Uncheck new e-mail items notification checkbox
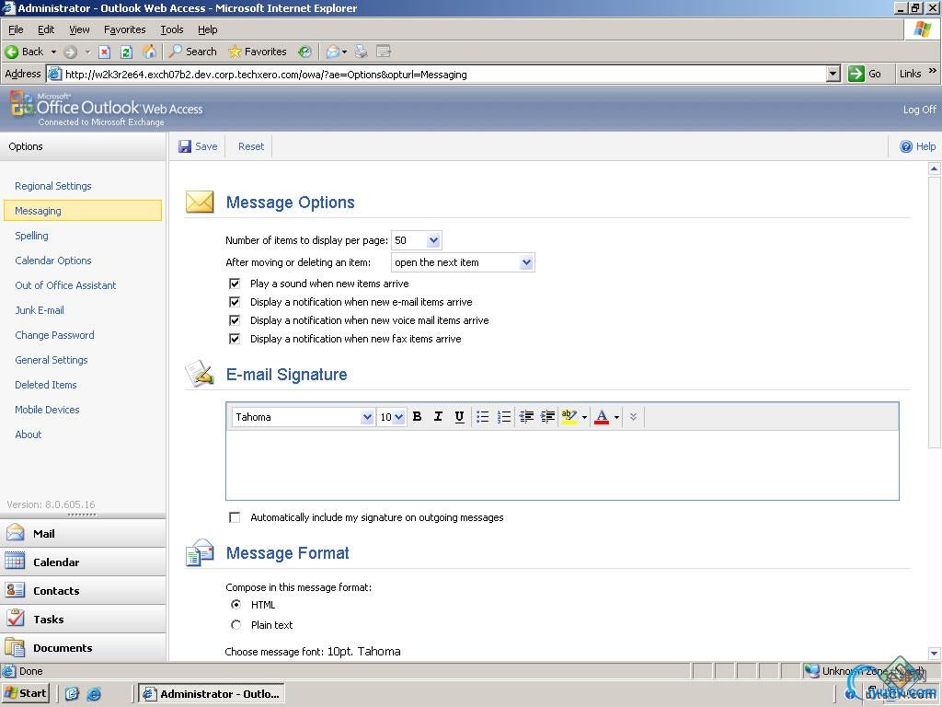Image resolution: width=942 pixels, height=707 pixels. [x=235, y=302]
